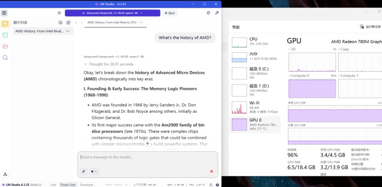Switch to User mode
The height and width of the screenshot is (187, 382).
point(53,185)
